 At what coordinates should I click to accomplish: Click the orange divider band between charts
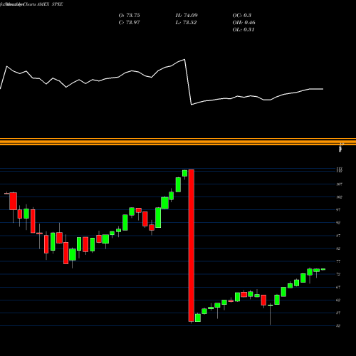tap(178, 142)
